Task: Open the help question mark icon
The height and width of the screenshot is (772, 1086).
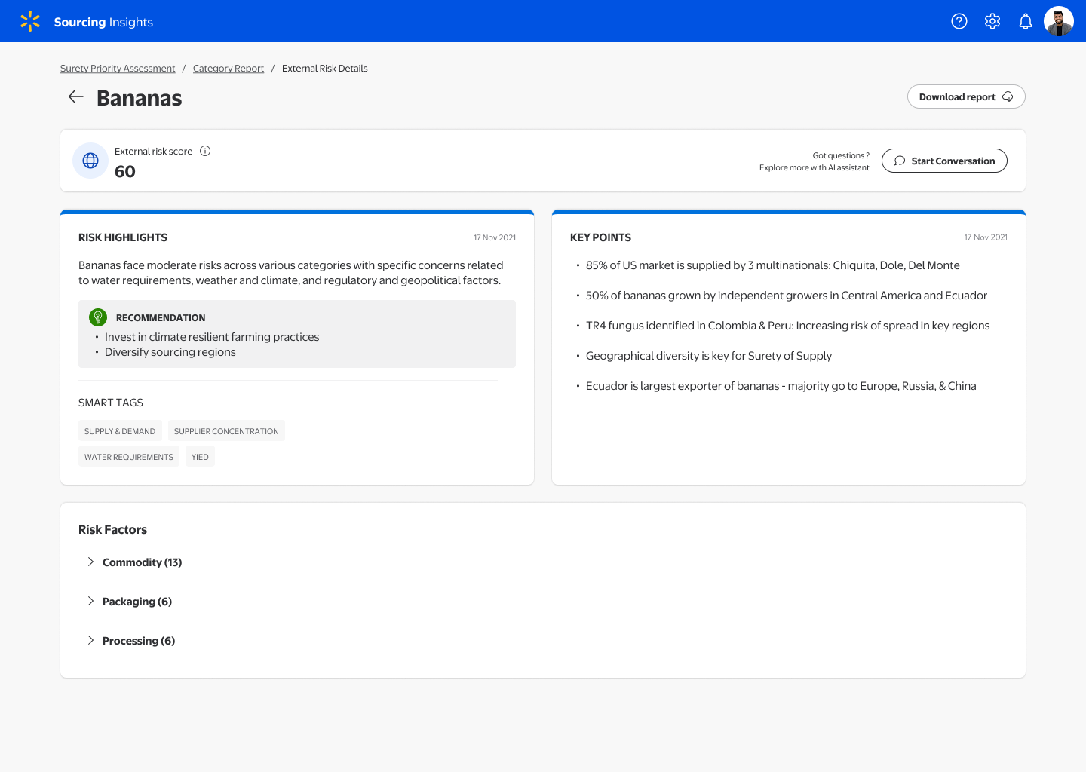Action: 959,21
